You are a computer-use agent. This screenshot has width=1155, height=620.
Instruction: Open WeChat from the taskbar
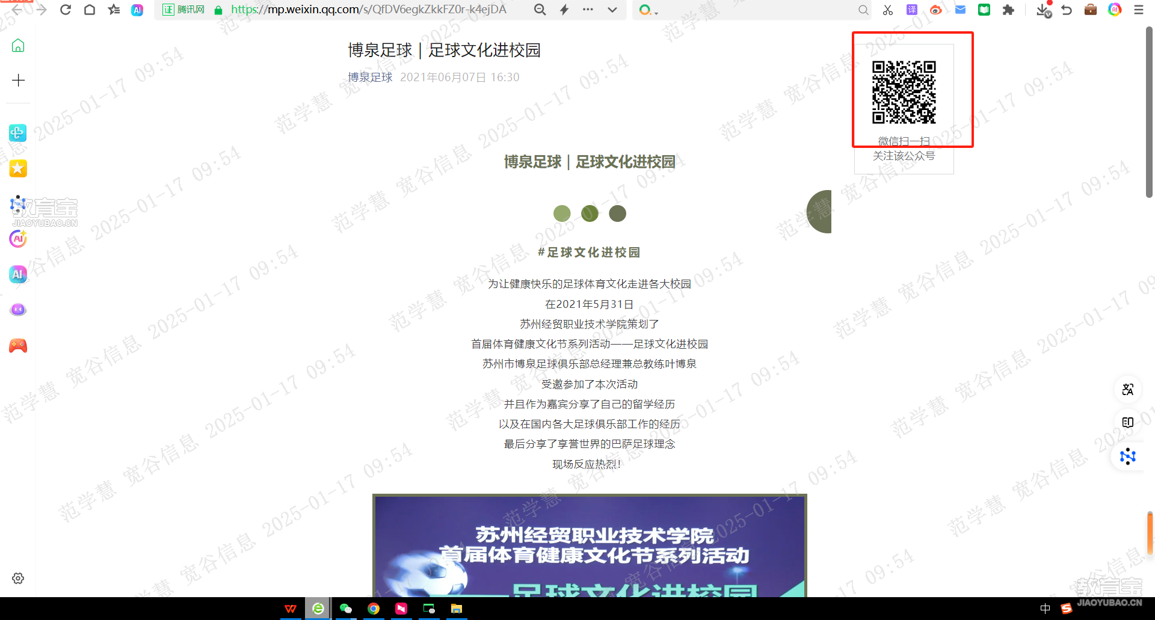(x=346, y=609)
